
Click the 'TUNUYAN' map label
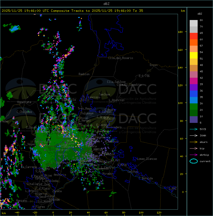[54, 200]
